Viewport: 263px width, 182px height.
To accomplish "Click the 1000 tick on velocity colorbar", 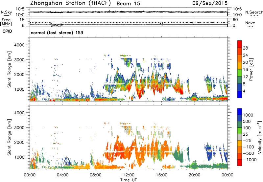I will coord(248,115).
